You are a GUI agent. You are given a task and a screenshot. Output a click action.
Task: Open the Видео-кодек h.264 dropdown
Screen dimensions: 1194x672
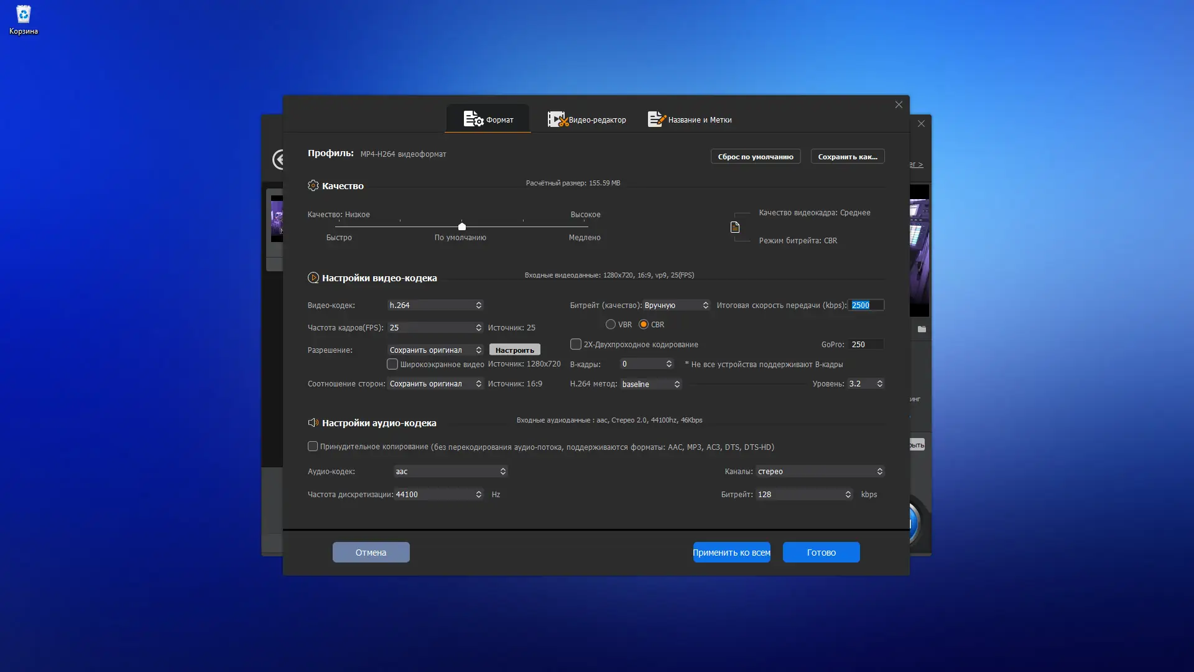click(x=435, y=305)
